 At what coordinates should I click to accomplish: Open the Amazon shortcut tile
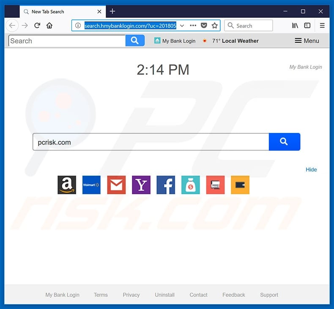pyautogui.click(x=67, y=185)
